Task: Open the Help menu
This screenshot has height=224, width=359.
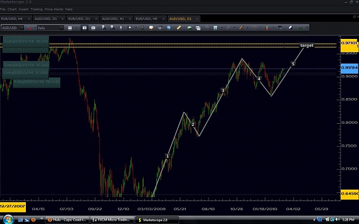Action: 69,9
